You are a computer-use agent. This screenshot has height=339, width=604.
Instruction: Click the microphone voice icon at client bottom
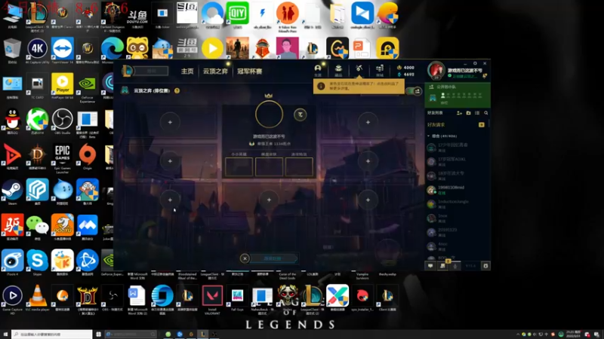coord(455,266)
